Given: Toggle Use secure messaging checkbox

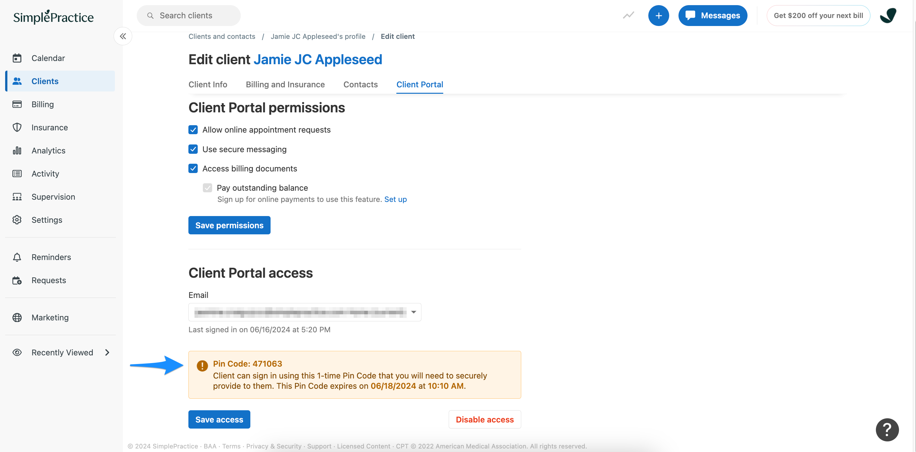Looking at the screenshot, I should tap(193, 149).
